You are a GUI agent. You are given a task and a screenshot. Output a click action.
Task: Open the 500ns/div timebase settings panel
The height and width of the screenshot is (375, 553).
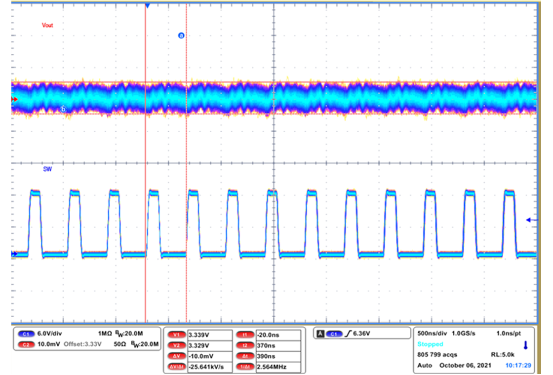tap(432, 334)
